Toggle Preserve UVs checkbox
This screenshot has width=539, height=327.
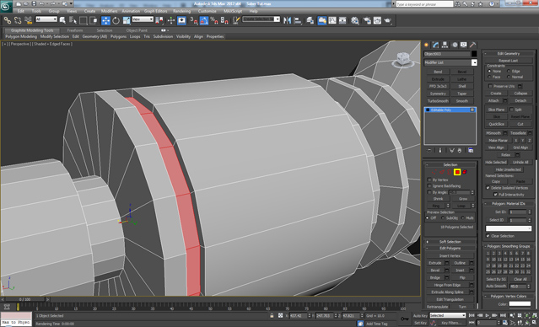[491, 86]
